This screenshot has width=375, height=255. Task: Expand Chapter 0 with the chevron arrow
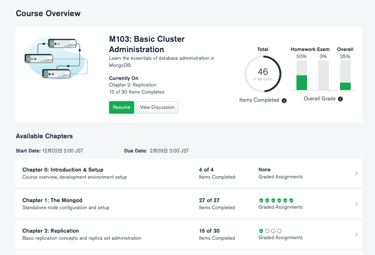(357, 173)
